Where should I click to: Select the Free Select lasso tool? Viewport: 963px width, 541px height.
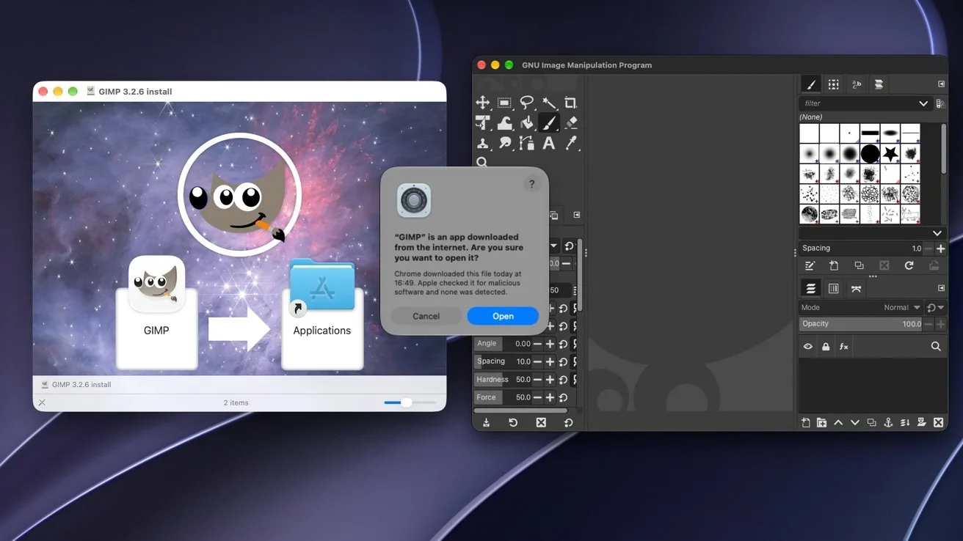[x=526, y=103]
